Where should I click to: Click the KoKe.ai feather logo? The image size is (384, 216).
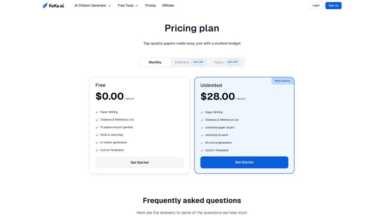[x=45, y=6]
